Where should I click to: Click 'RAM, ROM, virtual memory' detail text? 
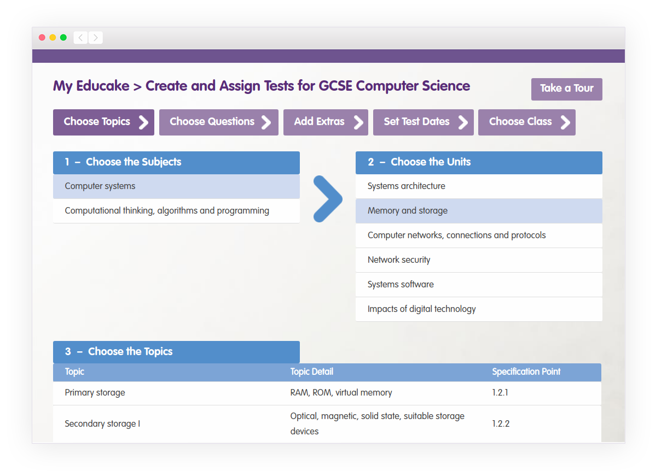(341, 393)
